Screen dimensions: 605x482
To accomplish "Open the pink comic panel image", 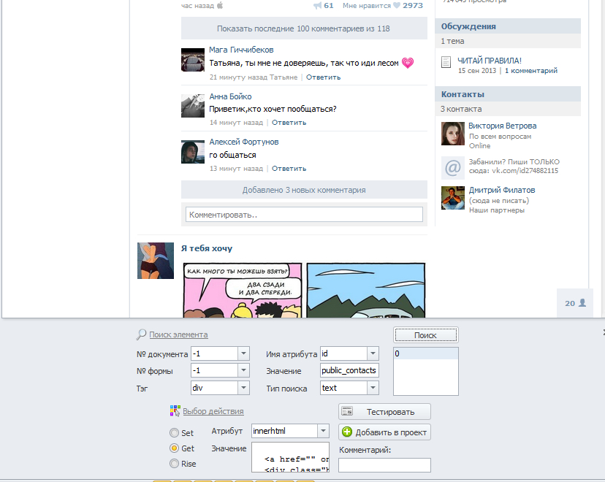I will coord(243,290).
